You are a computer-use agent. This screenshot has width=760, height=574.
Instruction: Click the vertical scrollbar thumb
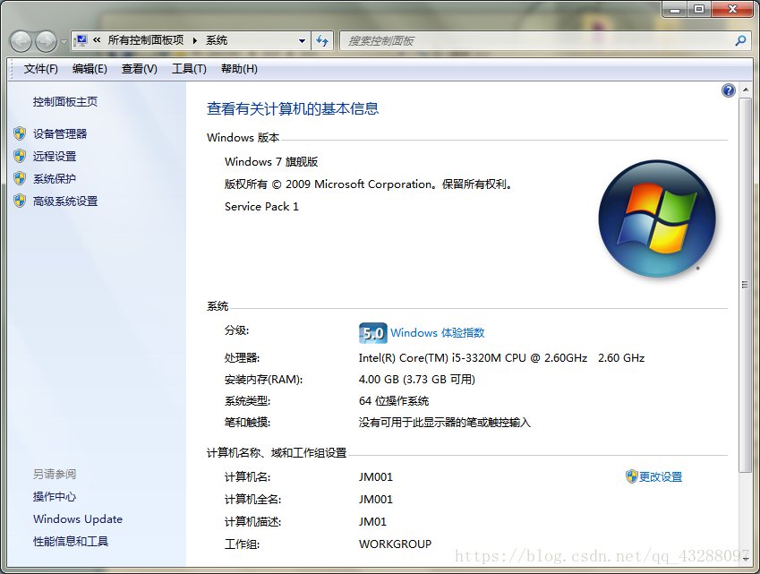click(746, 285)
